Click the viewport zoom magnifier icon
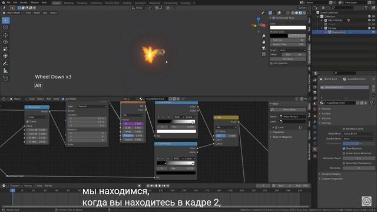 (x=264, y=36)
